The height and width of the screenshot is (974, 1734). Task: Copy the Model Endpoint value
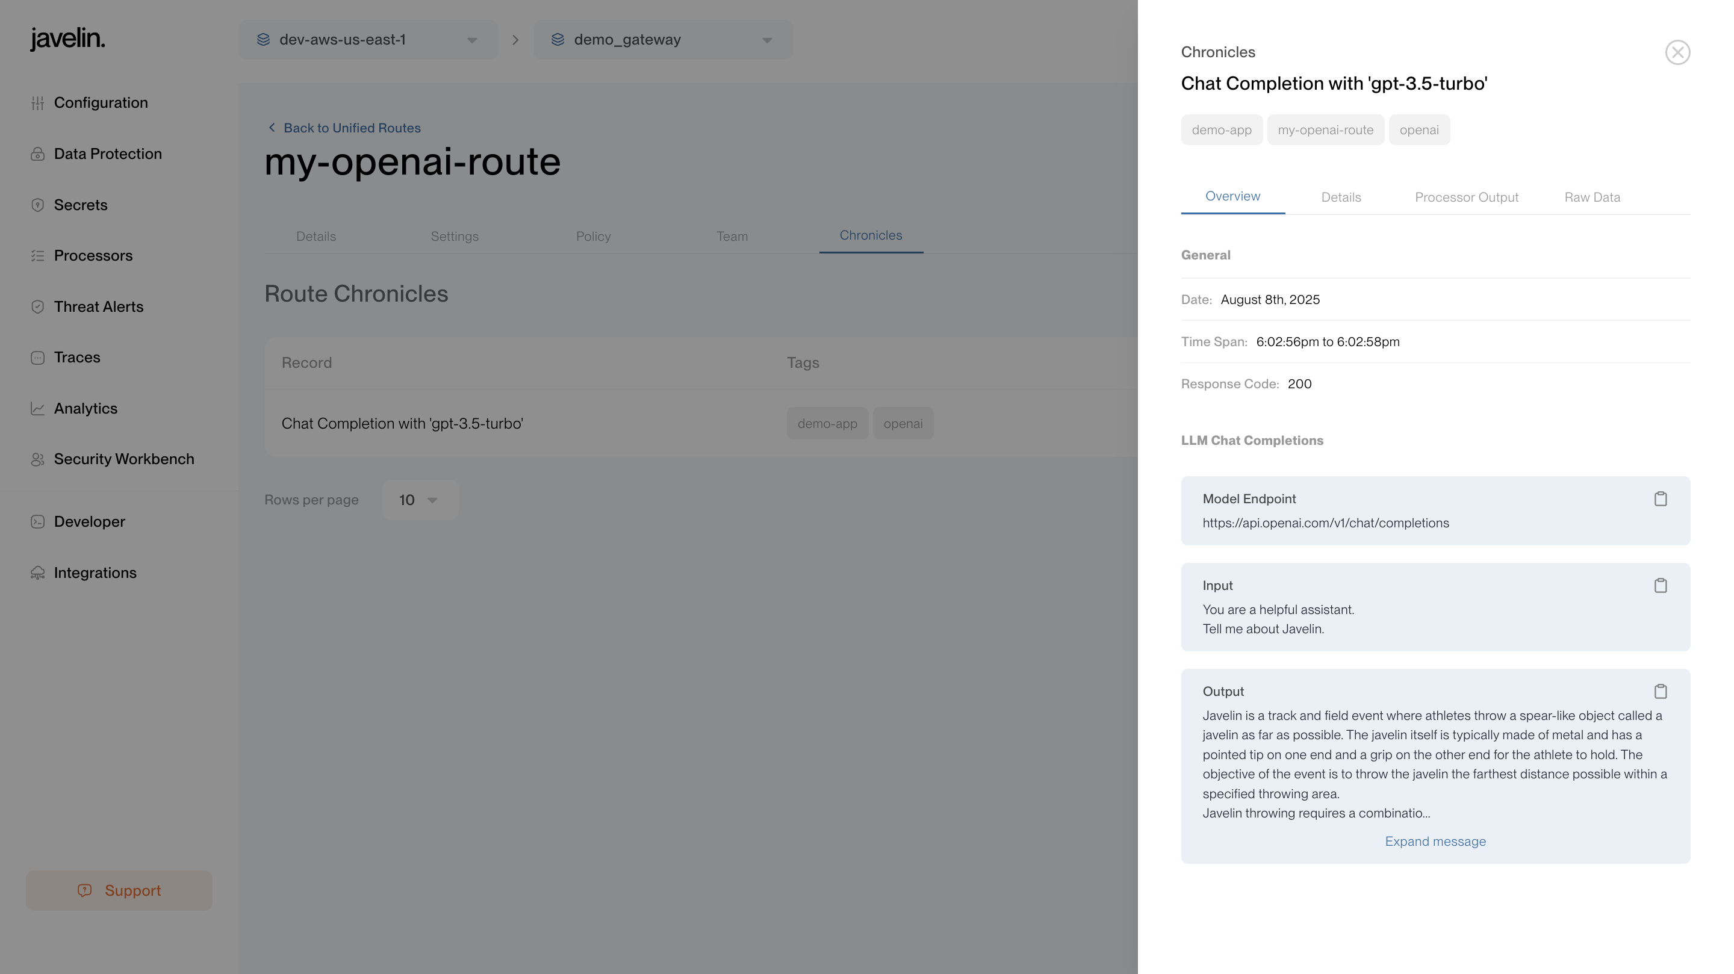pyautogui.click(x=1661, y=499)
